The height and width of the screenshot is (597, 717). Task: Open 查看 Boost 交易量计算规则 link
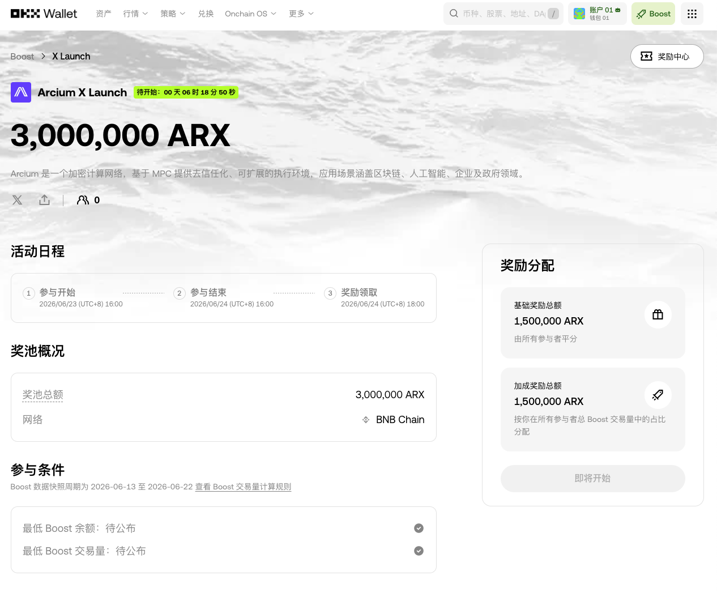[243, 487]
